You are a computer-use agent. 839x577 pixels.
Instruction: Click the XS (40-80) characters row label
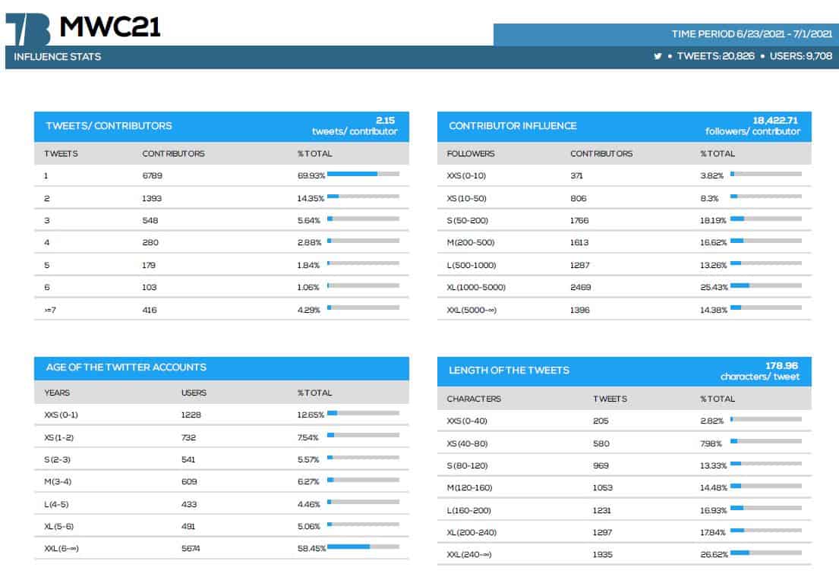coord(467,443)
